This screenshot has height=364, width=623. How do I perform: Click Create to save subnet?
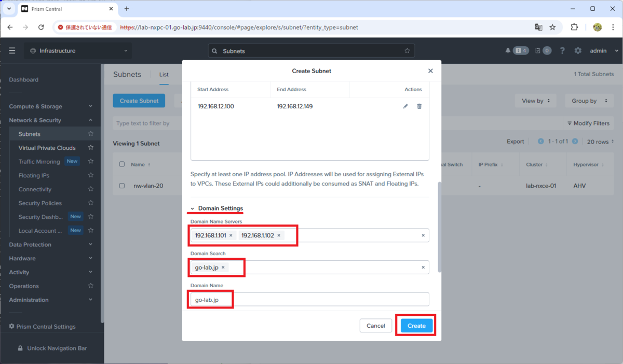416,326
